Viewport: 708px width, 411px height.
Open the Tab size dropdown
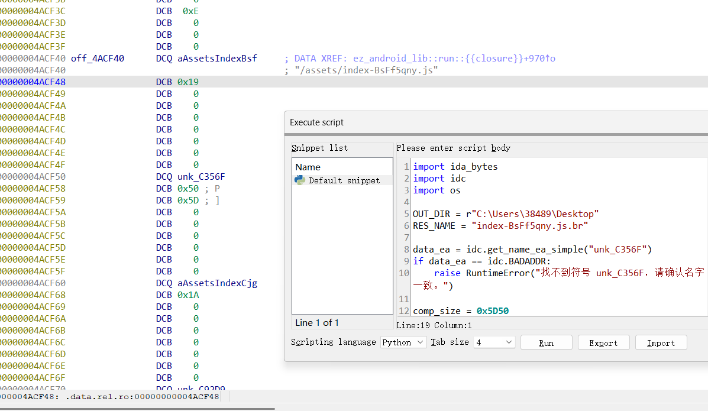pyautogui.click(x=494, y=342)
